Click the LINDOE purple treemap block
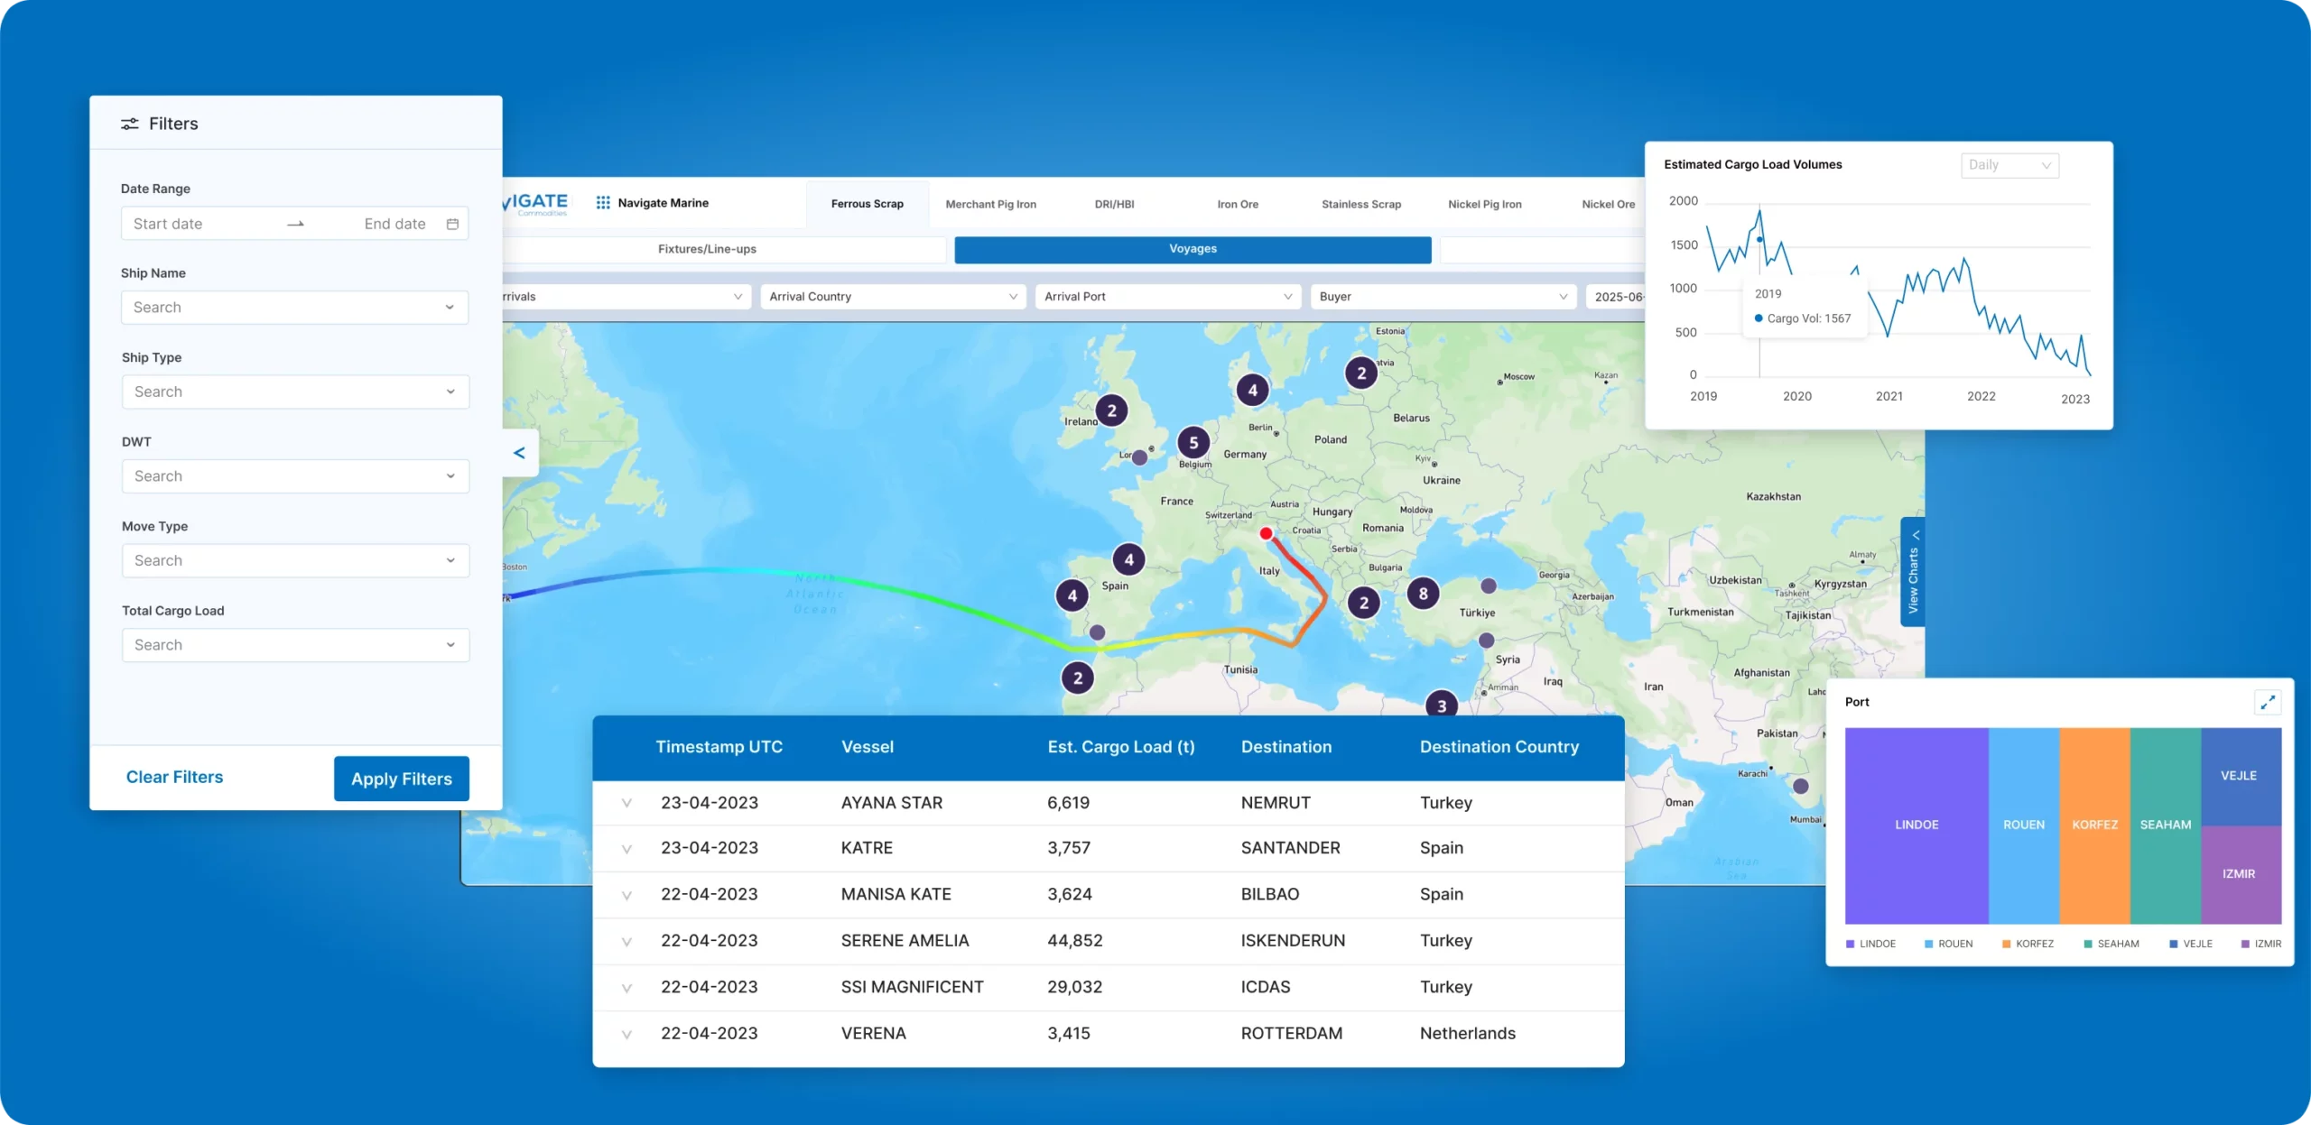The image size is (2311, 1125). 1916,825
